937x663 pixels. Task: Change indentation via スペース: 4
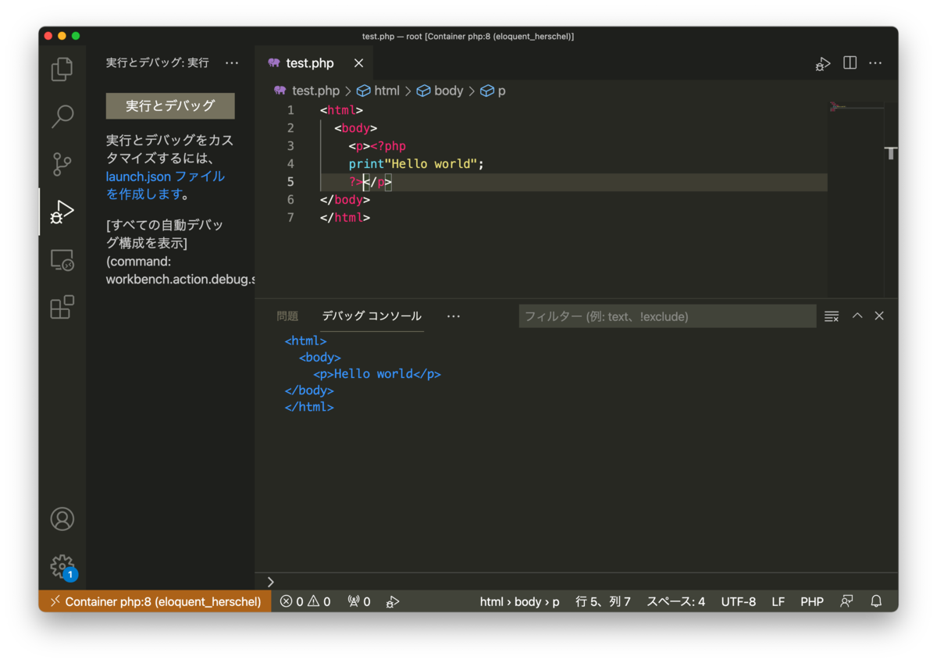pyautogui.click(x=676, y=601)
